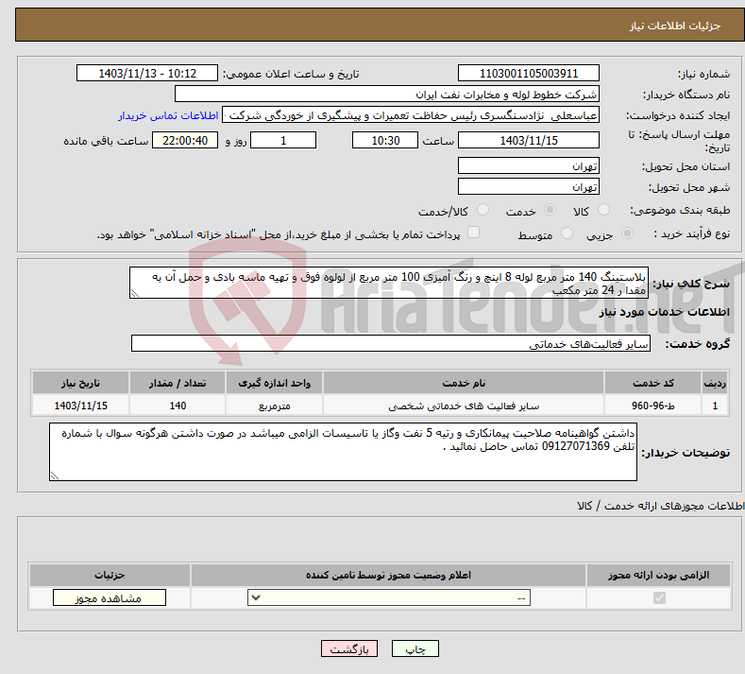The image size is (745, 674).
Task: Click the resize handle of description textarea
Action: pyautogui.click(x=134, y=293)
